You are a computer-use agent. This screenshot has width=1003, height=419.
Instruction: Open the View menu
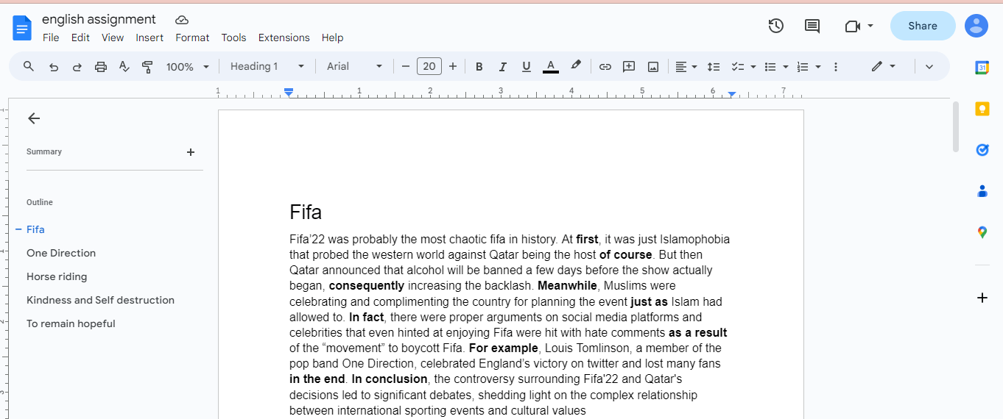pos(113,37)
